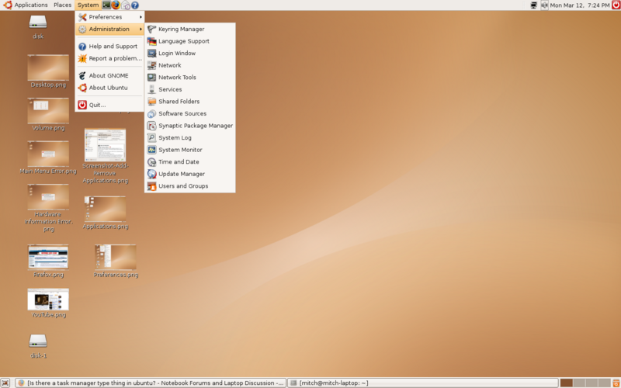Choose Report a problem...
Viewport: 621px width, 388px height.
pos(109,59)
